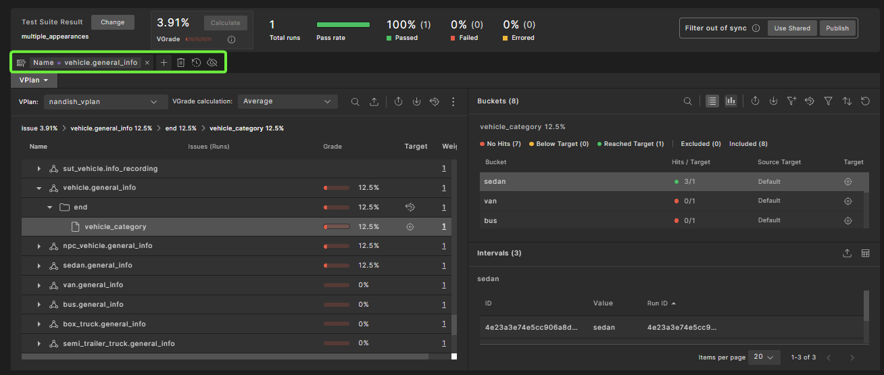Screen dimensions: 884x375
Task: Expand the npc_vehicle.general_info tree node
Action: [x=39, y=246]
